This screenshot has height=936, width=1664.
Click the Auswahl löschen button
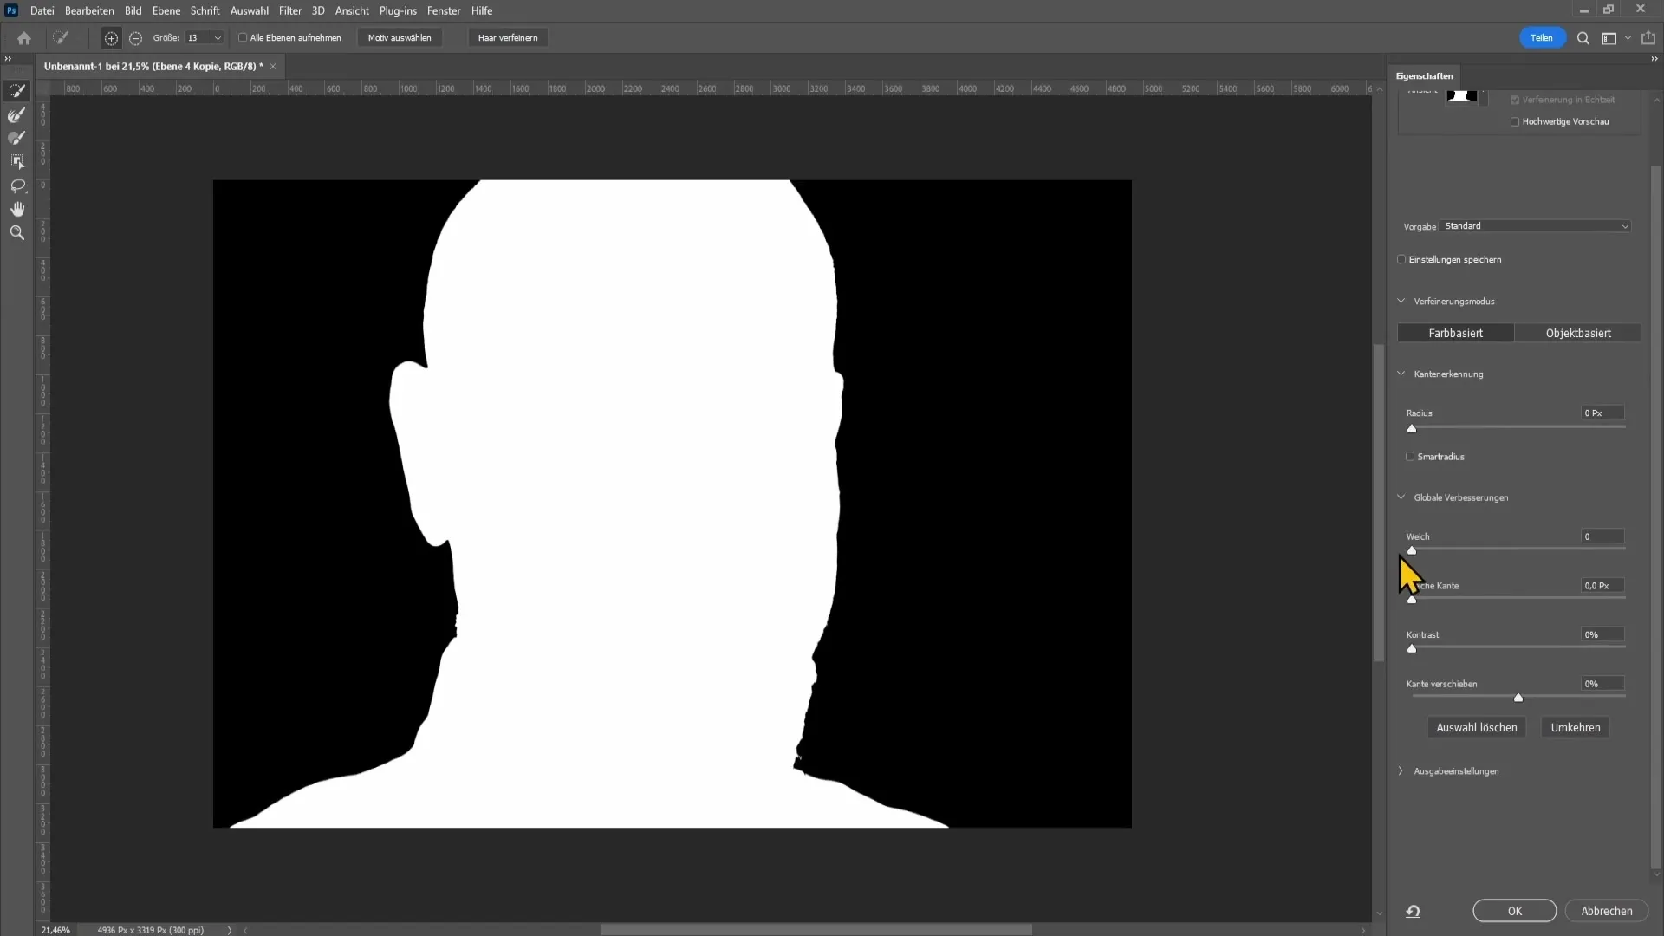[1477, 728]
